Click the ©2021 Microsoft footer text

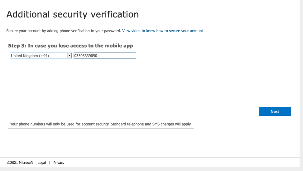coord(20,163)
